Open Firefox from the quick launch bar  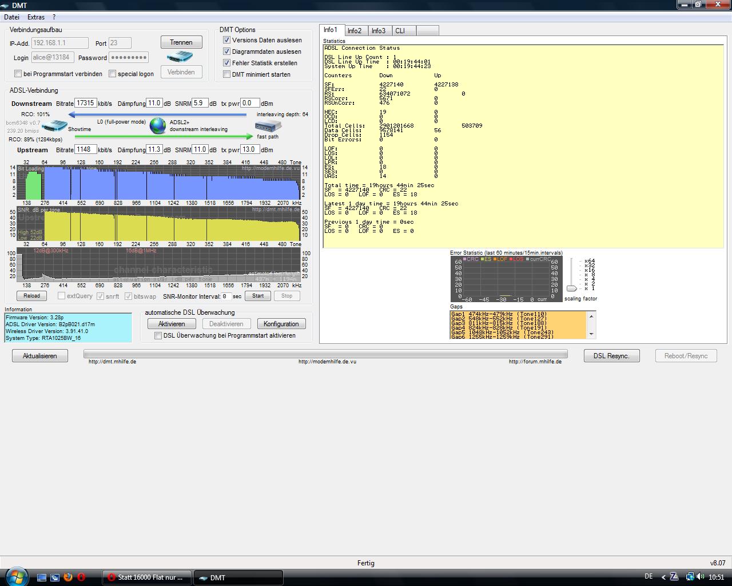point(68,577)
